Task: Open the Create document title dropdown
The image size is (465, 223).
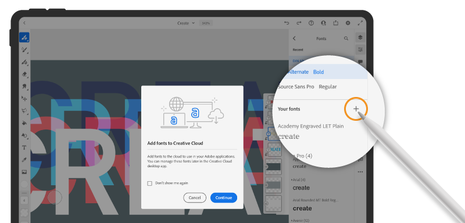Action: click(x=186, y=23)
